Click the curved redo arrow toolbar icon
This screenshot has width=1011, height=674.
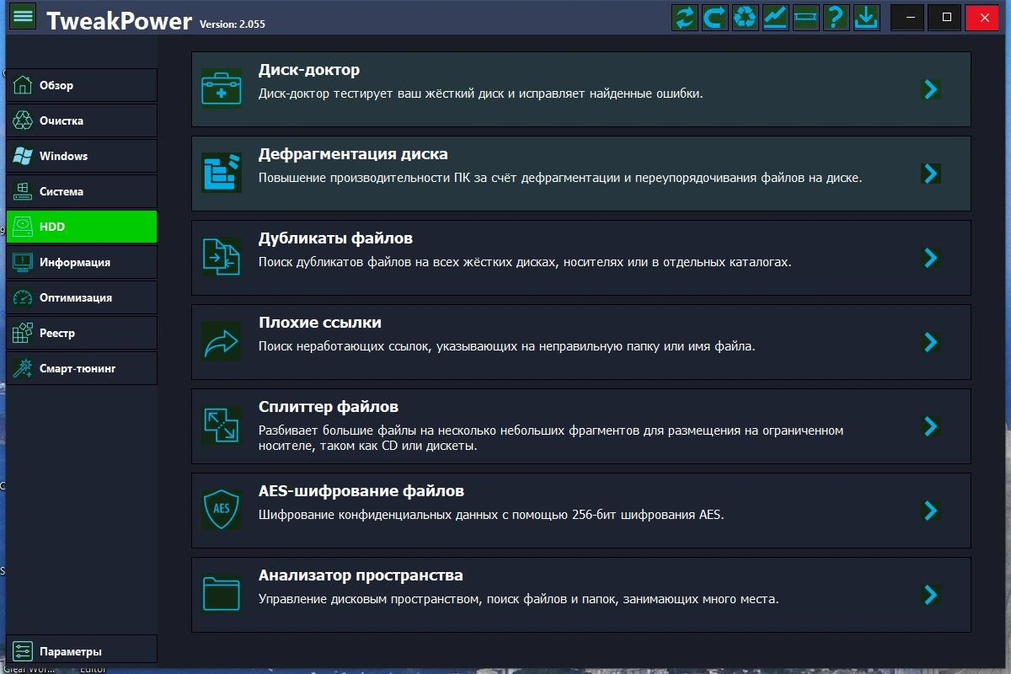(x=715, y=18)
